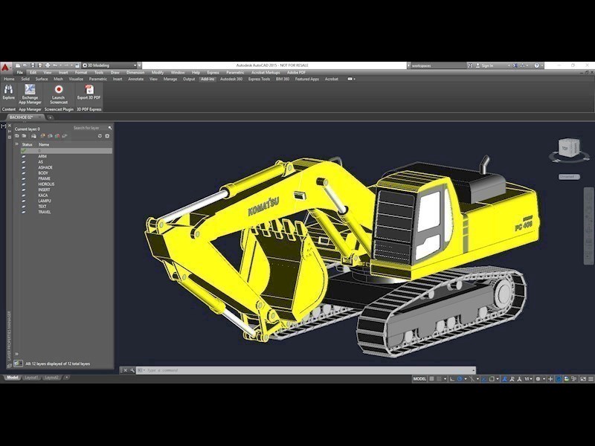This screenshot has width=595, height=446.
Task: Click the Search for layer field
Action: (x=90, y=128)
